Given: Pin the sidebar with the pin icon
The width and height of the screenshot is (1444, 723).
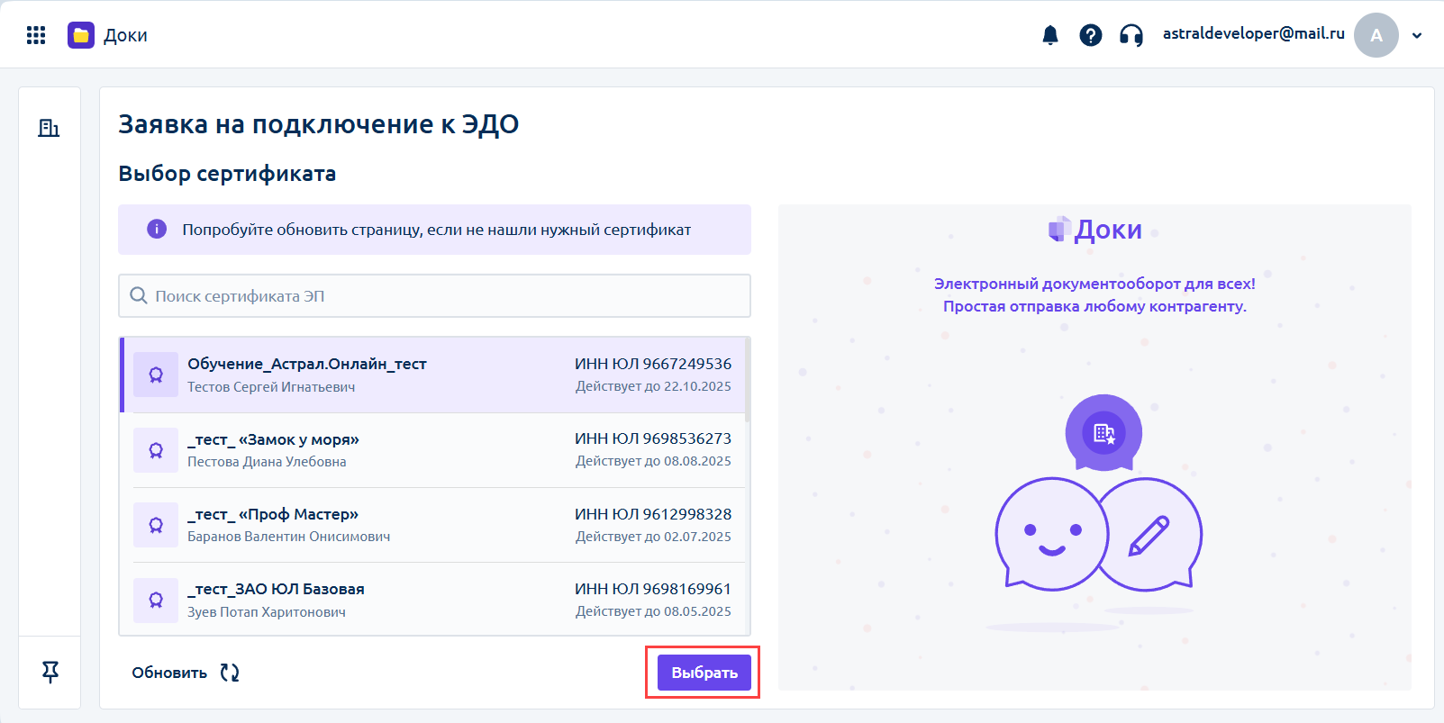Looking at the screenshot, I should (x=50, y=672).
